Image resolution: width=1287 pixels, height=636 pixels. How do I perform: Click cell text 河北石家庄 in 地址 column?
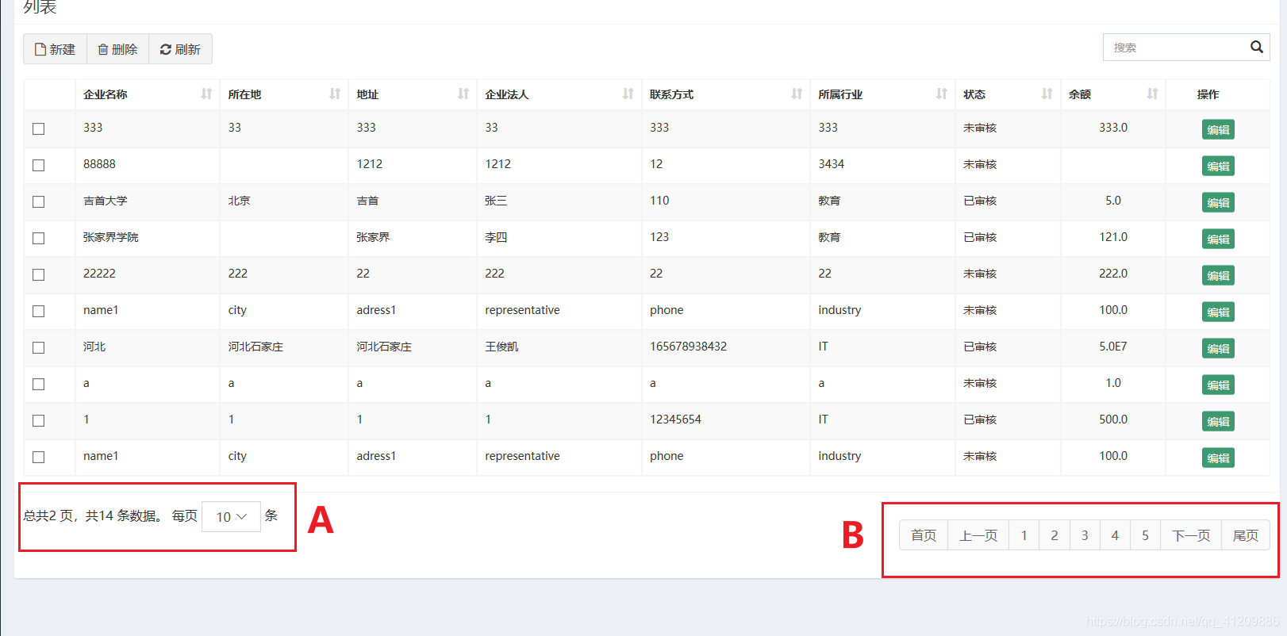pos(384,347)
